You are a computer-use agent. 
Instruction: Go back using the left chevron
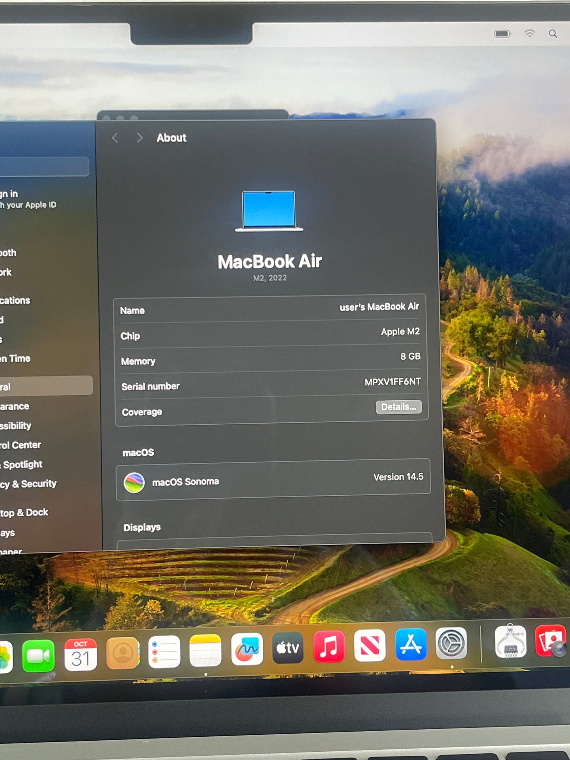[115, 138]
